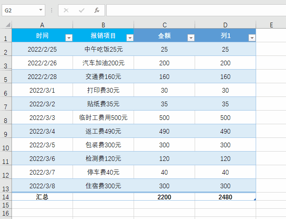Select the date cell 2022/3/8
This screenshot has height=219, width=286.
tap(42, 186)
